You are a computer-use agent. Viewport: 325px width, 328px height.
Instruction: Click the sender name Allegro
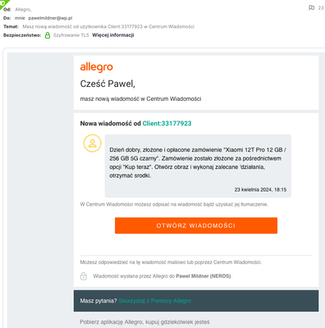coord(23,10)
